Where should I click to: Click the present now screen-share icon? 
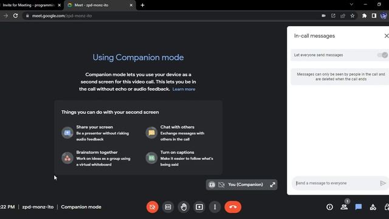[x=199, y=207]
